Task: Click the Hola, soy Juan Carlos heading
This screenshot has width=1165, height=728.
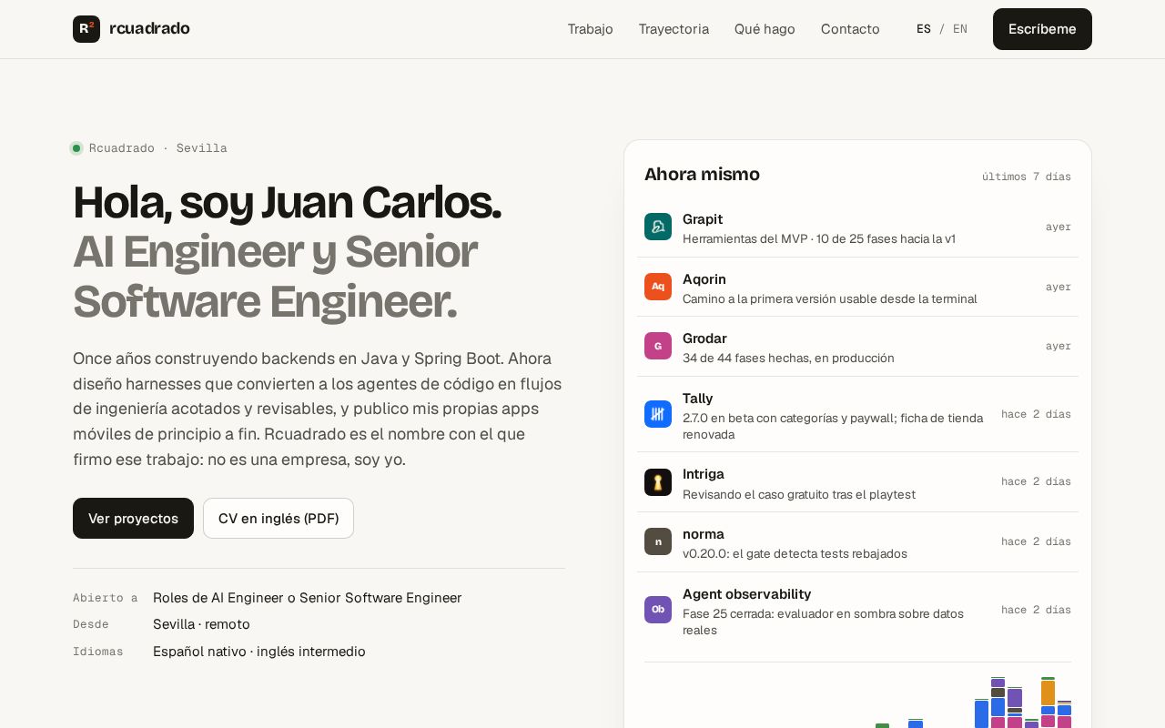Action: 287,202
